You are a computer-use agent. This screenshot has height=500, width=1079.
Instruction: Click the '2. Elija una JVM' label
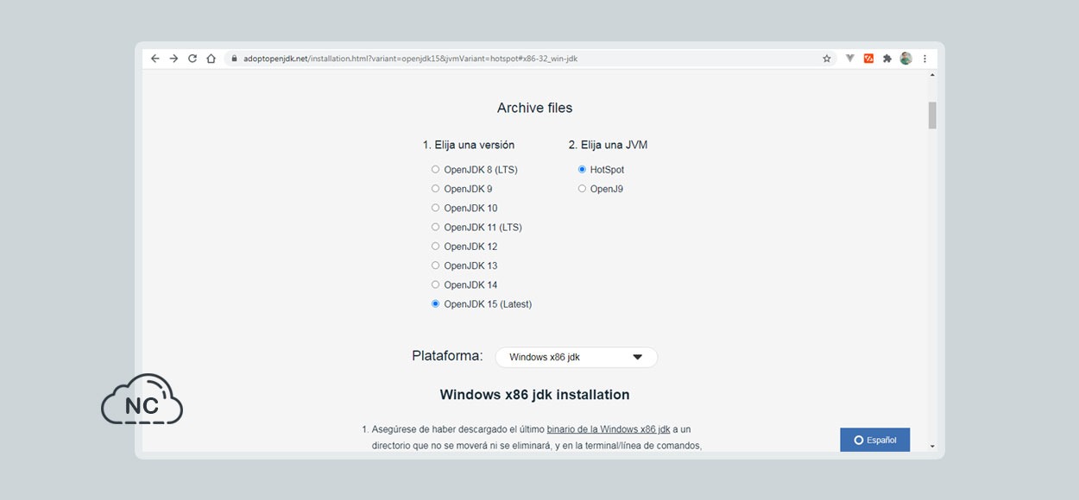[608, 145]
